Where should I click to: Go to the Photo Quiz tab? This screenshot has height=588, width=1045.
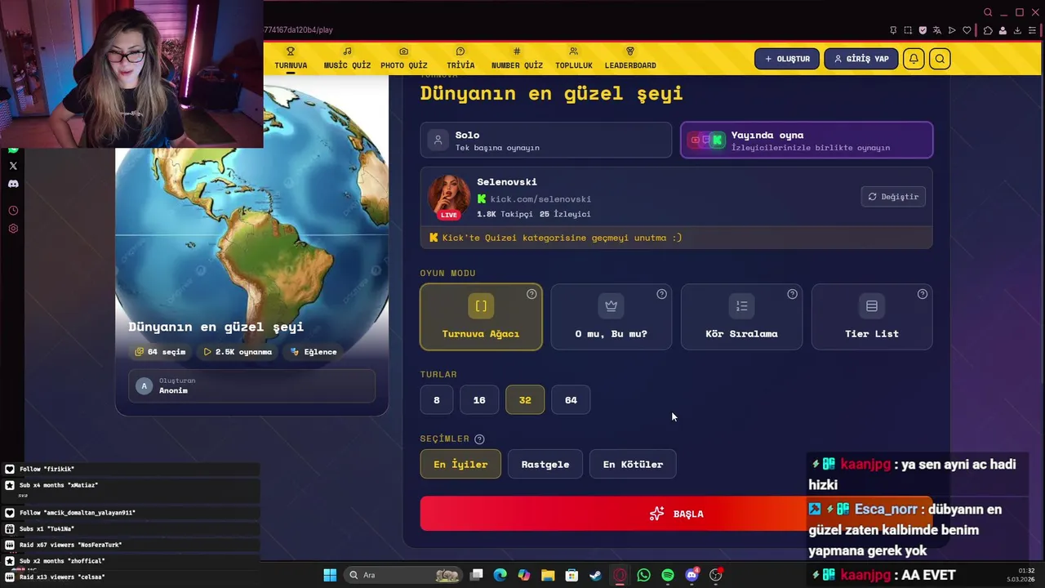[404, 59]
